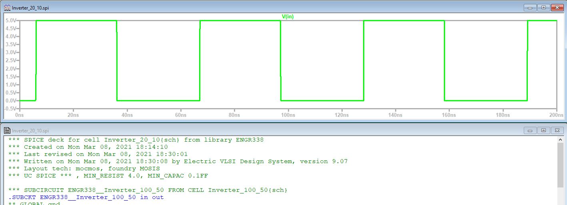567x205 pixels.
Task: Select the V(in) trace label
Action: pos(287,17)
